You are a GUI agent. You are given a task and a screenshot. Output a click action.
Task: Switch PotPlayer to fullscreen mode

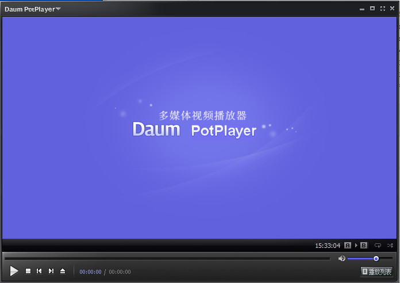tap(383, 9)
